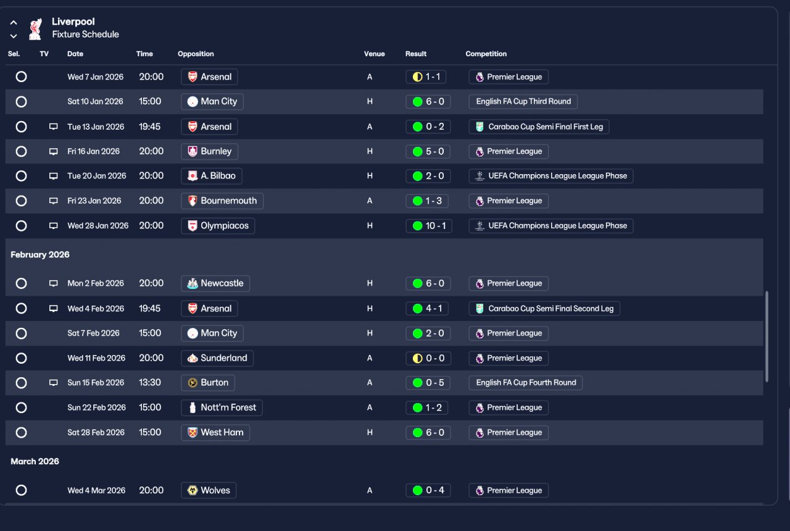Click Fixture Schedule subtitle text

85,35
